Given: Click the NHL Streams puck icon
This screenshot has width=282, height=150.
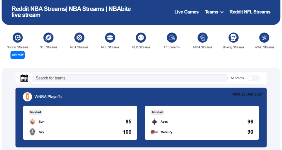Looking at the screenshot, I should pos(110,37).
